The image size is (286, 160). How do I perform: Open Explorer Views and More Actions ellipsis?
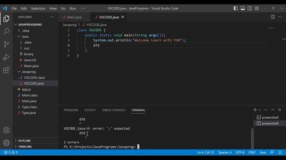[x=52, y=17]
